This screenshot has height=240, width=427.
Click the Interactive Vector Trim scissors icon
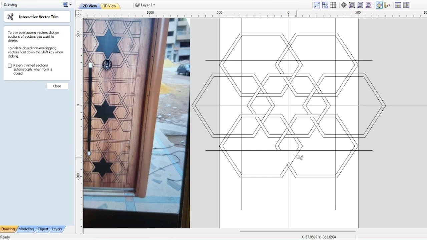[10, 17]
